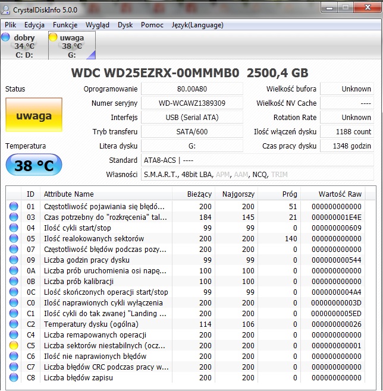Click the Czas pracy dysku value 1348 godzin
This screenshot has height=391, width=383.
(x=347, y=146)
